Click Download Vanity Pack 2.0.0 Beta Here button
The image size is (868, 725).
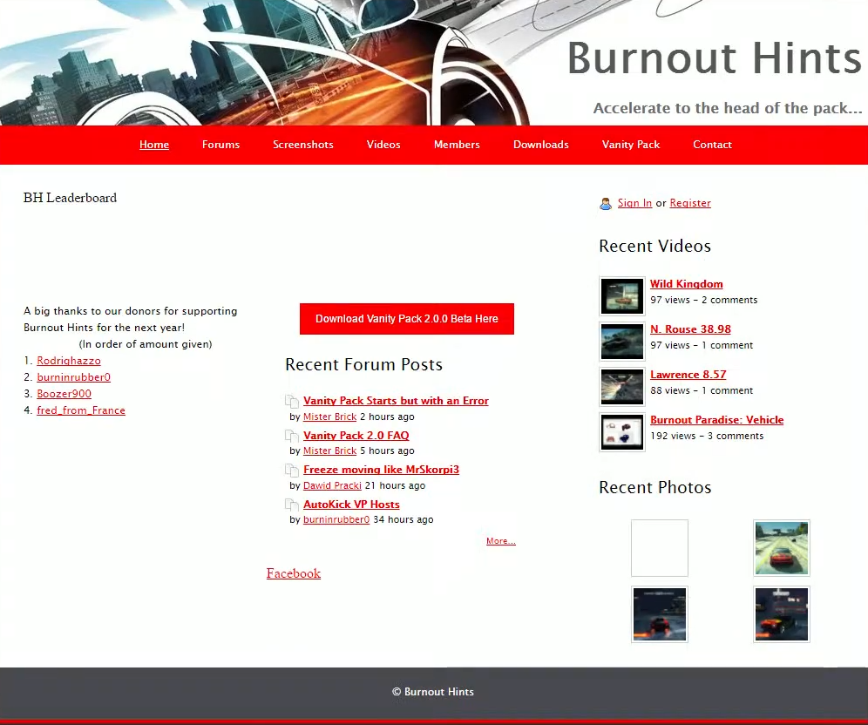click(x=407, y=319)
